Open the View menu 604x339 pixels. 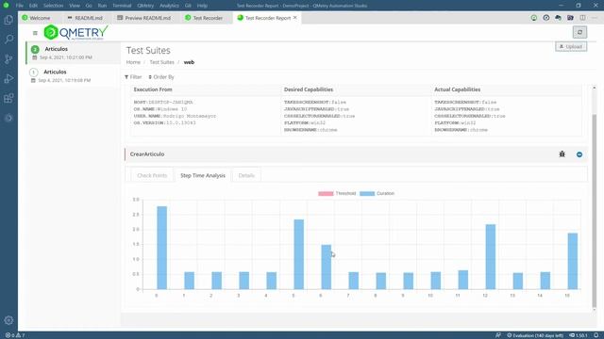(x=75, y=6)
